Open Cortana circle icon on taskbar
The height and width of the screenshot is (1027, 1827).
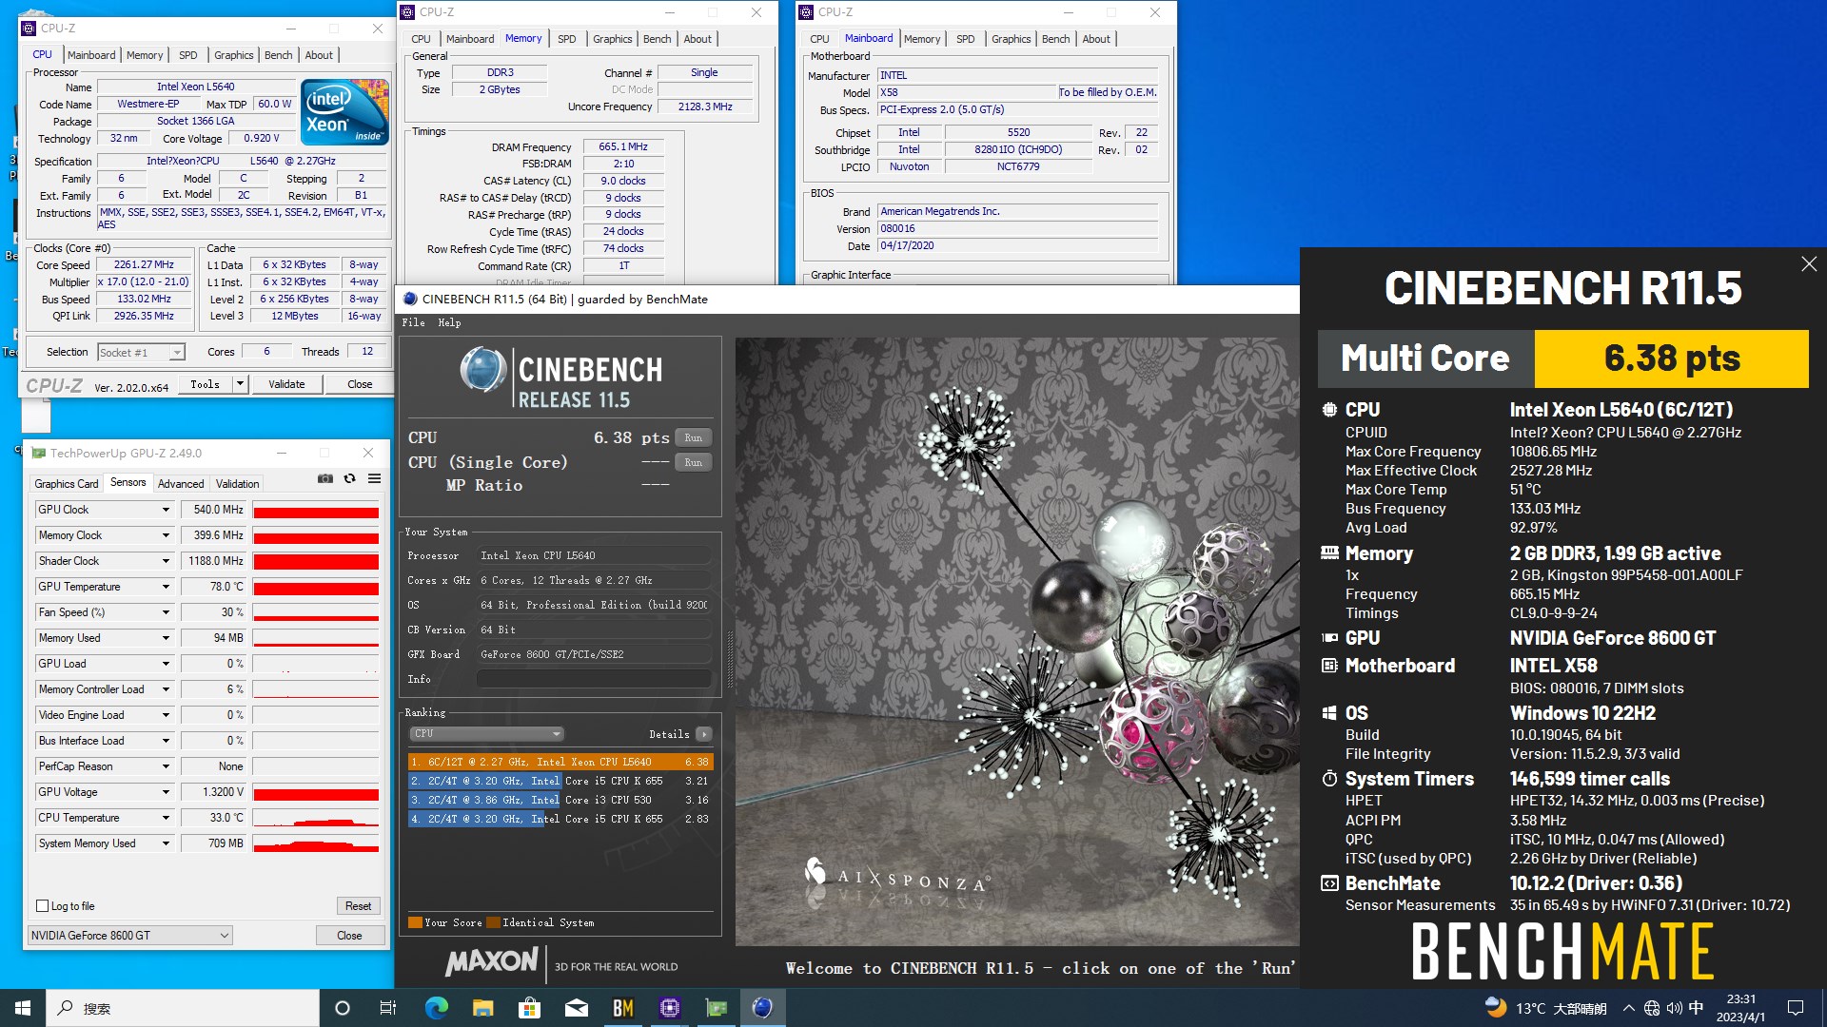coord(343,1008)
